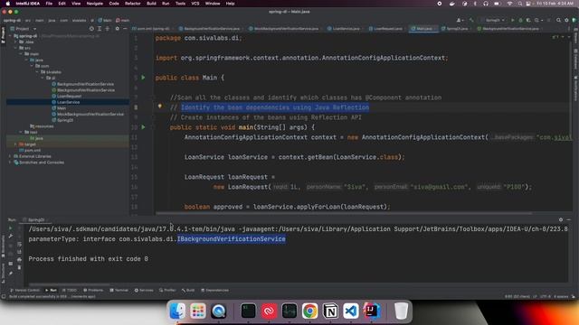Start debugging with the bug icon in the toolbar
579x325 pixels.
(x=521, y=20)
